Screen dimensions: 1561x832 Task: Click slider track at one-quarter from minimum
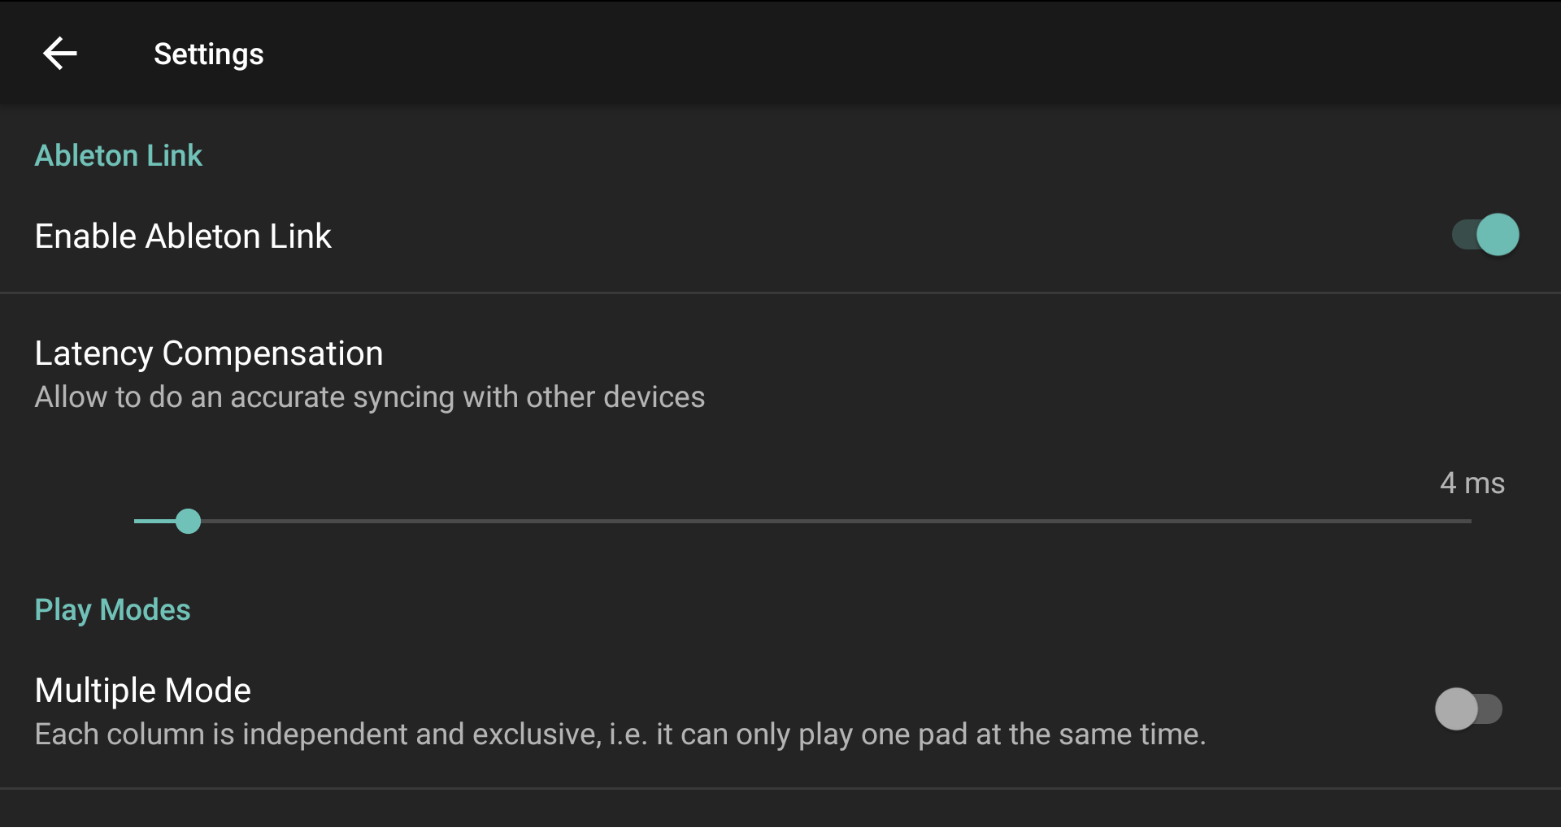pos(468,522)
